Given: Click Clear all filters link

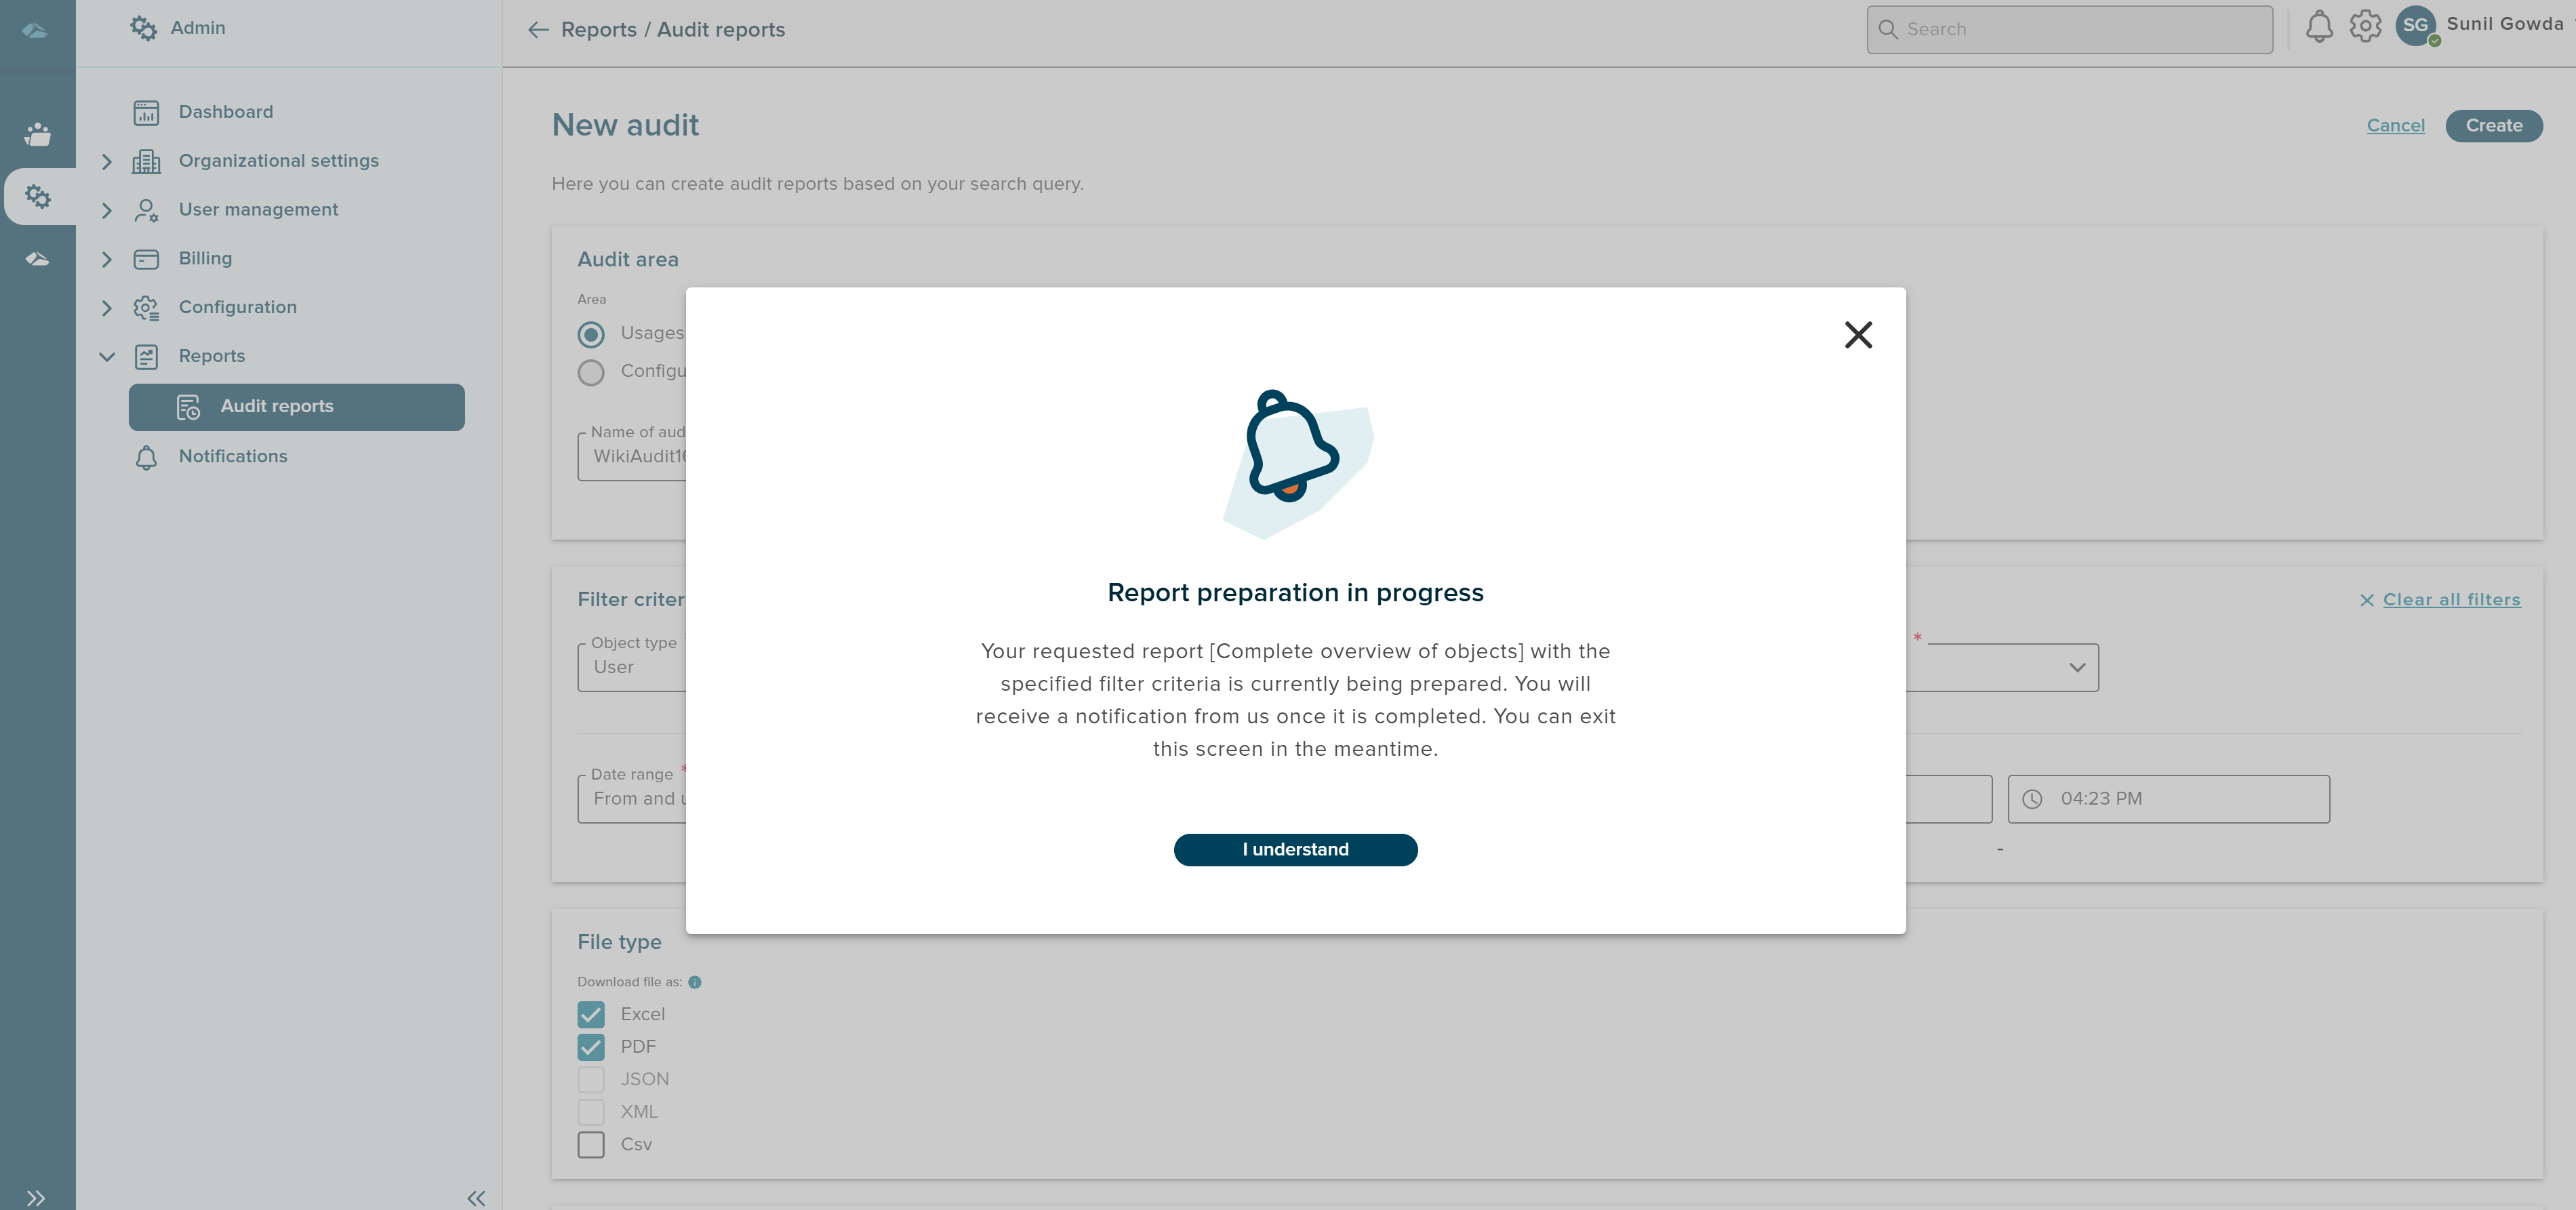Looking at the screenshot, I should pyautogui.click(x=2451, y=600).
